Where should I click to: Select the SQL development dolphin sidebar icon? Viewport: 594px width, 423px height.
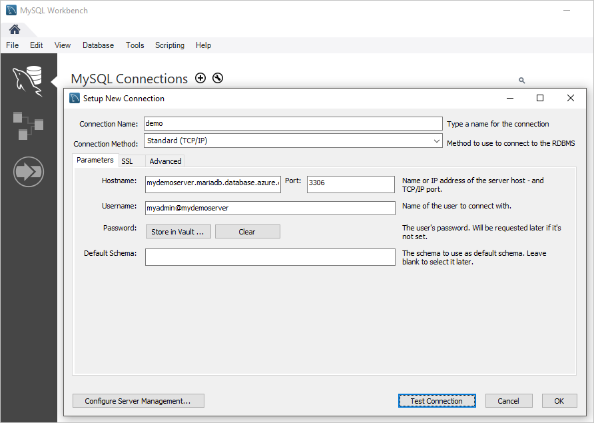[29, 80]
